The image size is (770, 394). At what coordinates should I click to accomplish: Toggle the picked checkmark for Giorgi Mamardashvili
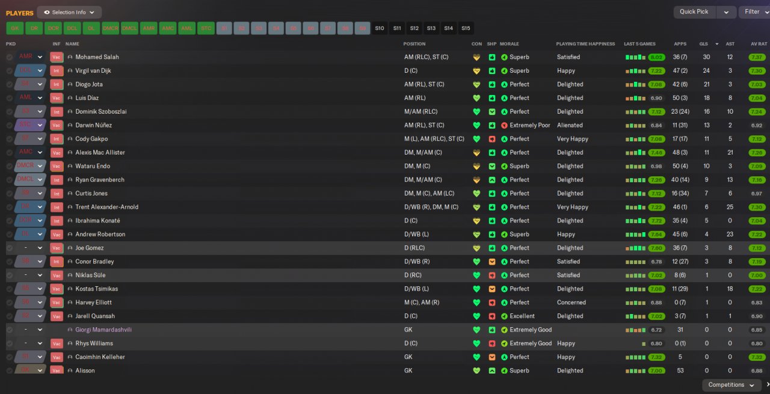tap(10, 330)
